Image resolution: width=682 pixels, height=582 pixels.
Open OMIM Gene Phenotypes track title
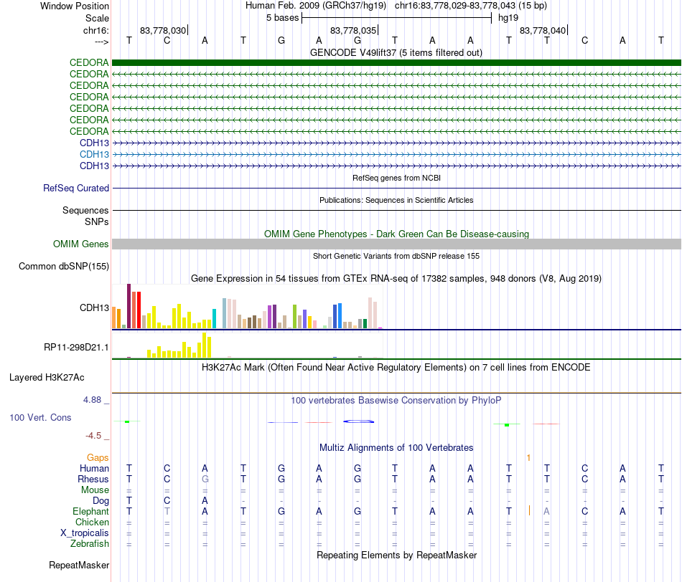(x=396, y=234)
